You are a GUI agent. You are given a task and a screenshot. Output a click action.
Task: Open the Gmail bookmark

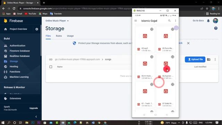click(18, 14)
